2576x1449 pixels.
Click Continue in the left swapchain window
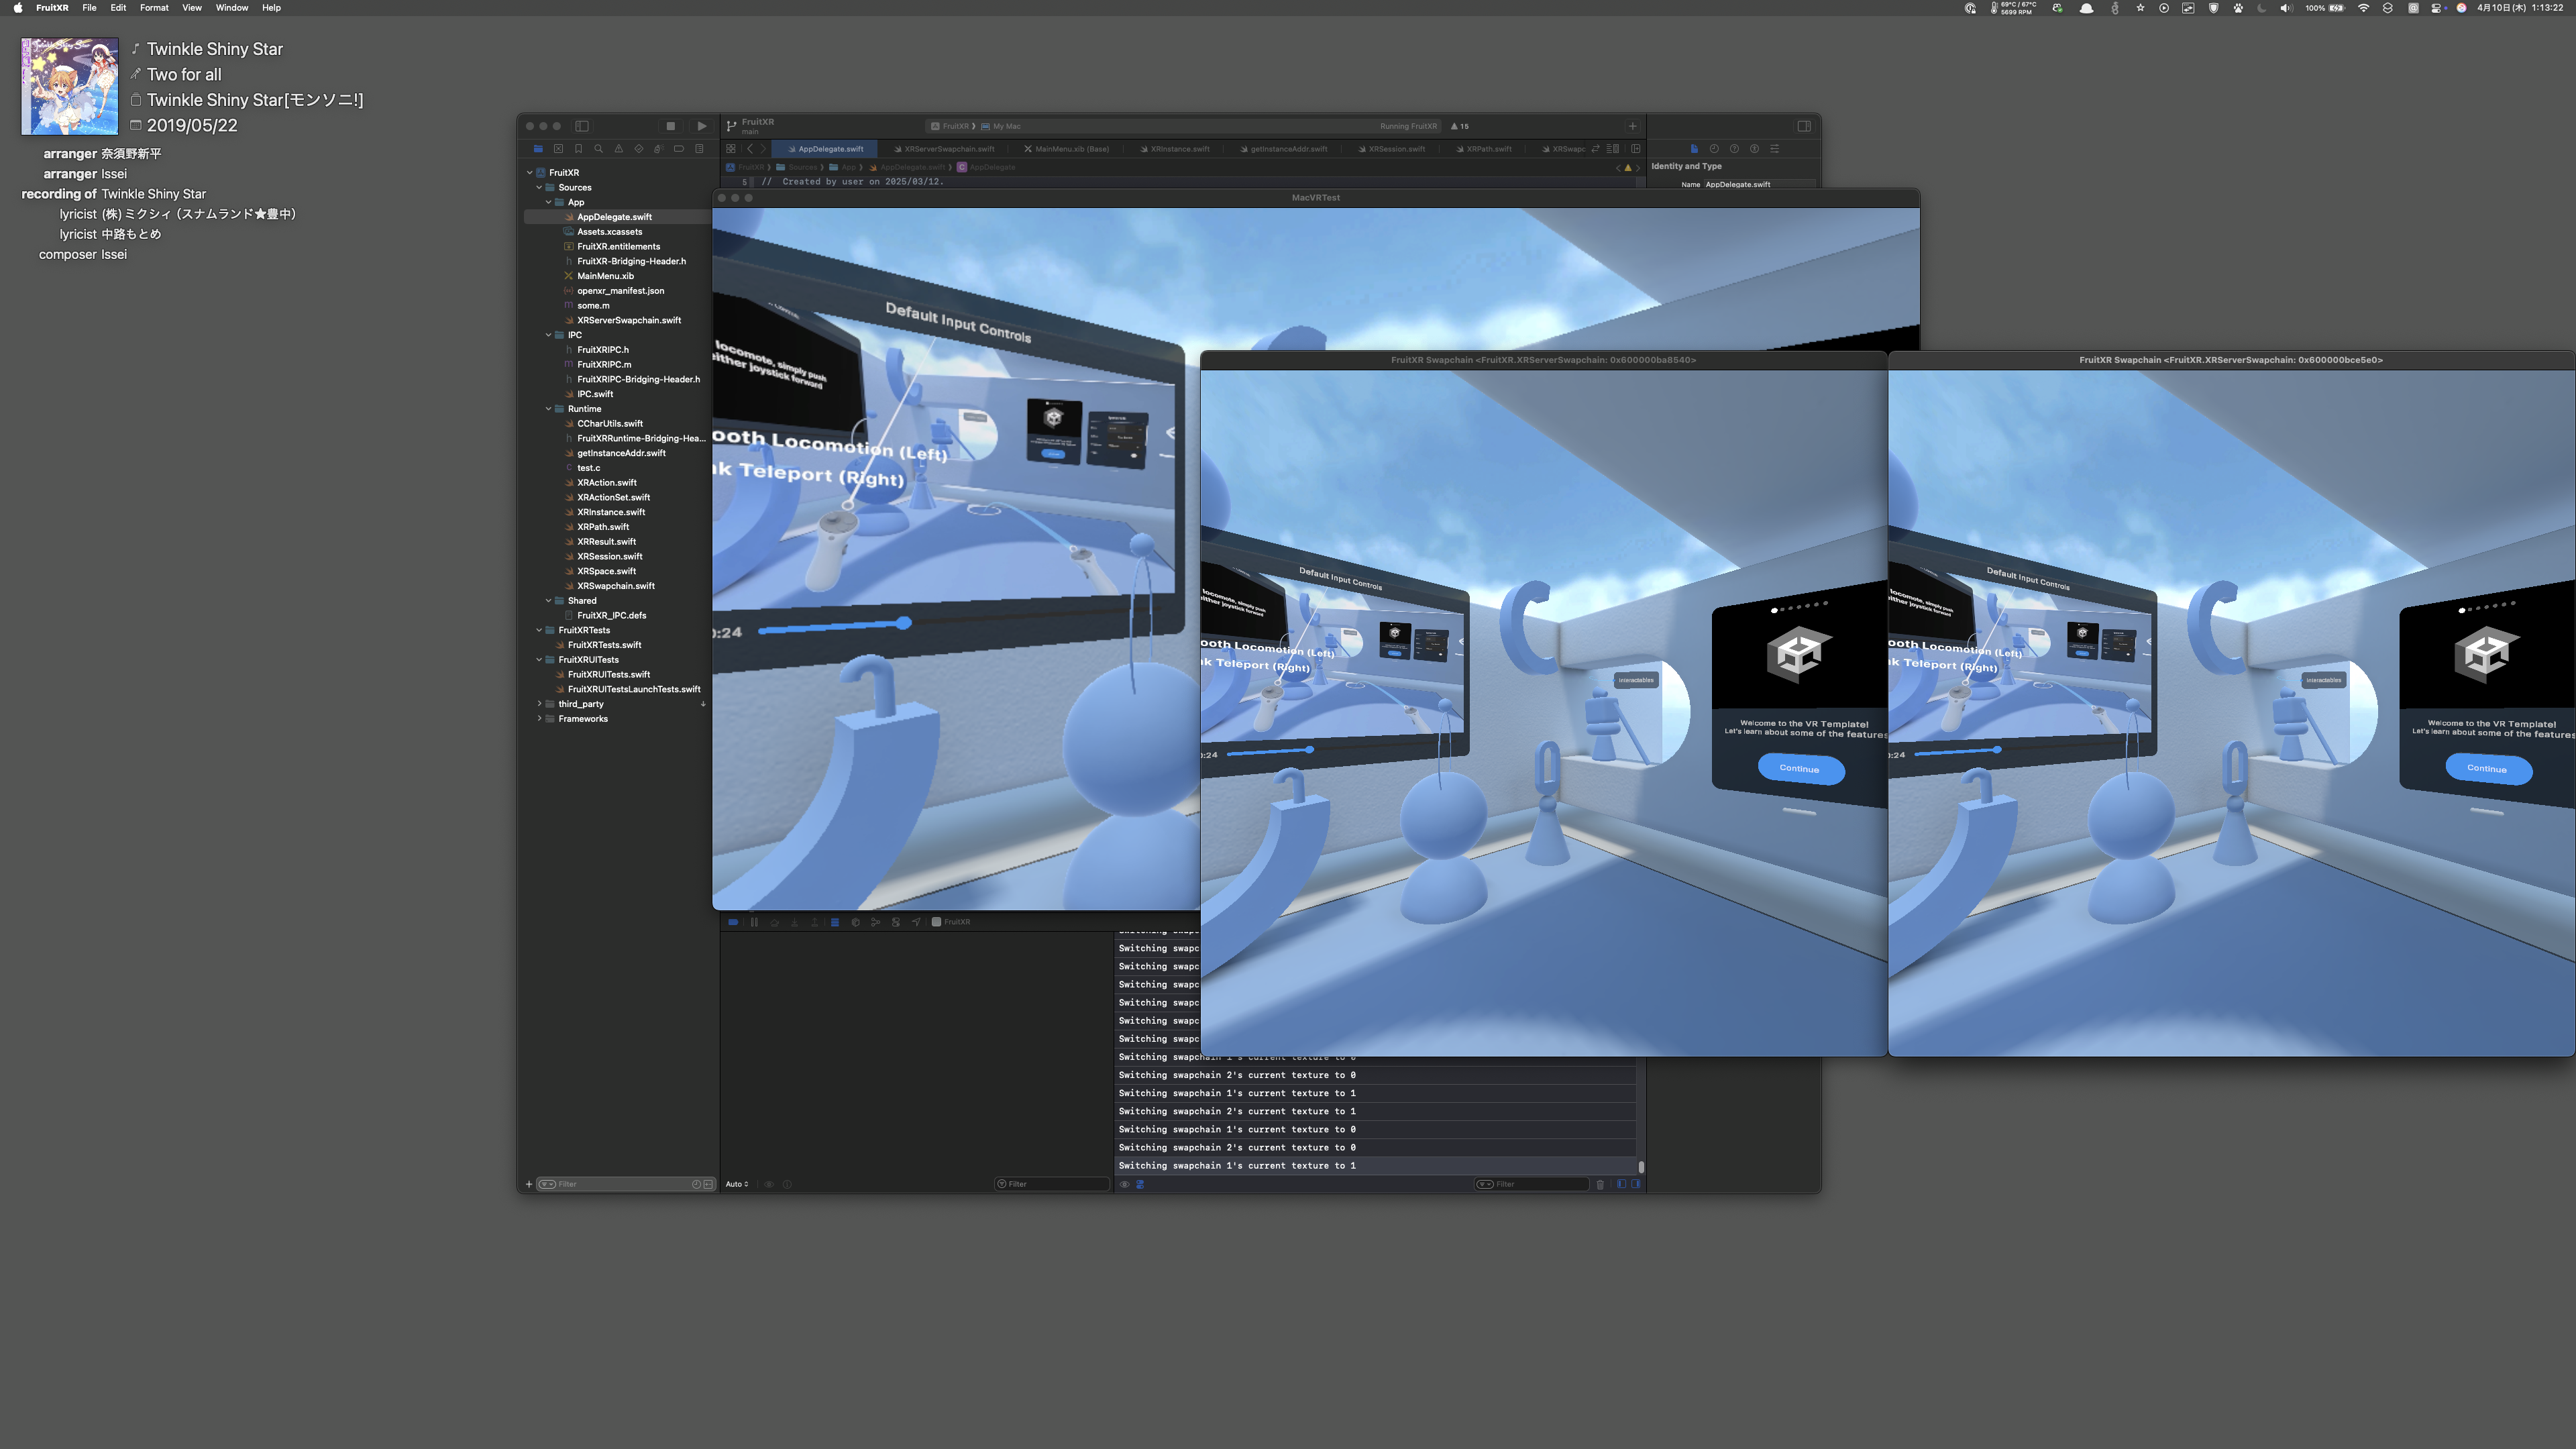1799,769
